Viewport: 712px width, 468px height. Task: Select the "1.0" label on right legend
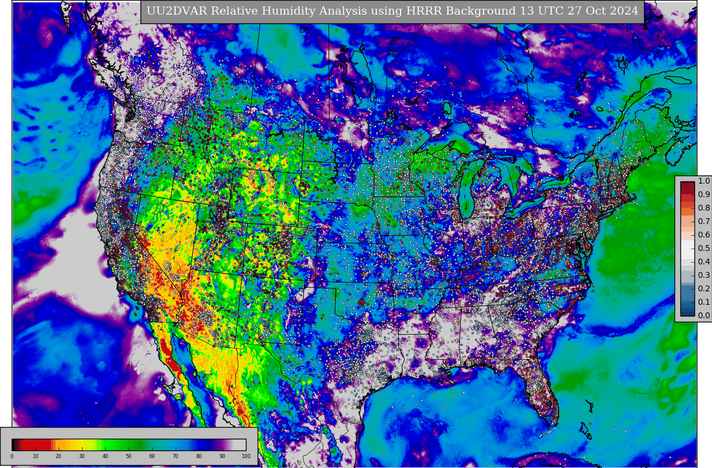pyautogui.click(x=704, y=181)
